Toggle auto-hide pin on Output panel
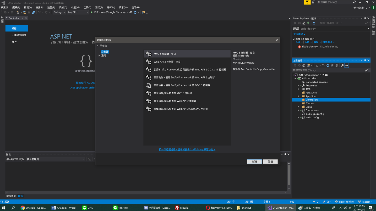 pyautogui.click(x=285, y=154)
